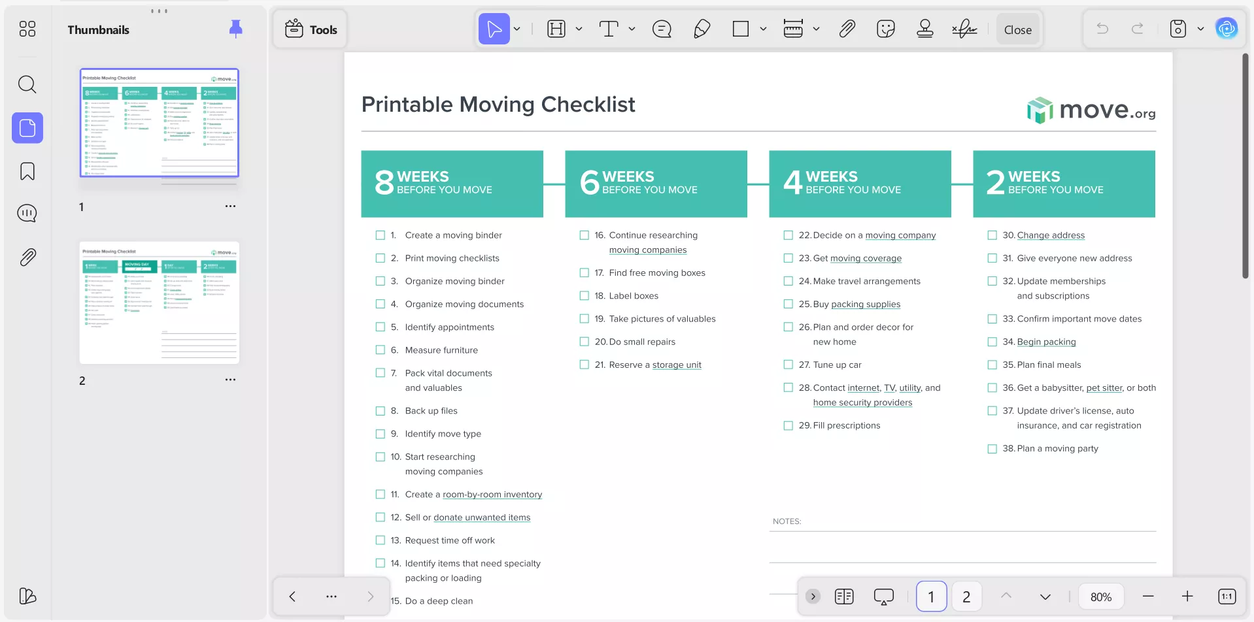Check the 'Print moving checklists' checkbox
The width and height of the screenshot is (1254, 622).
[380, 258]
